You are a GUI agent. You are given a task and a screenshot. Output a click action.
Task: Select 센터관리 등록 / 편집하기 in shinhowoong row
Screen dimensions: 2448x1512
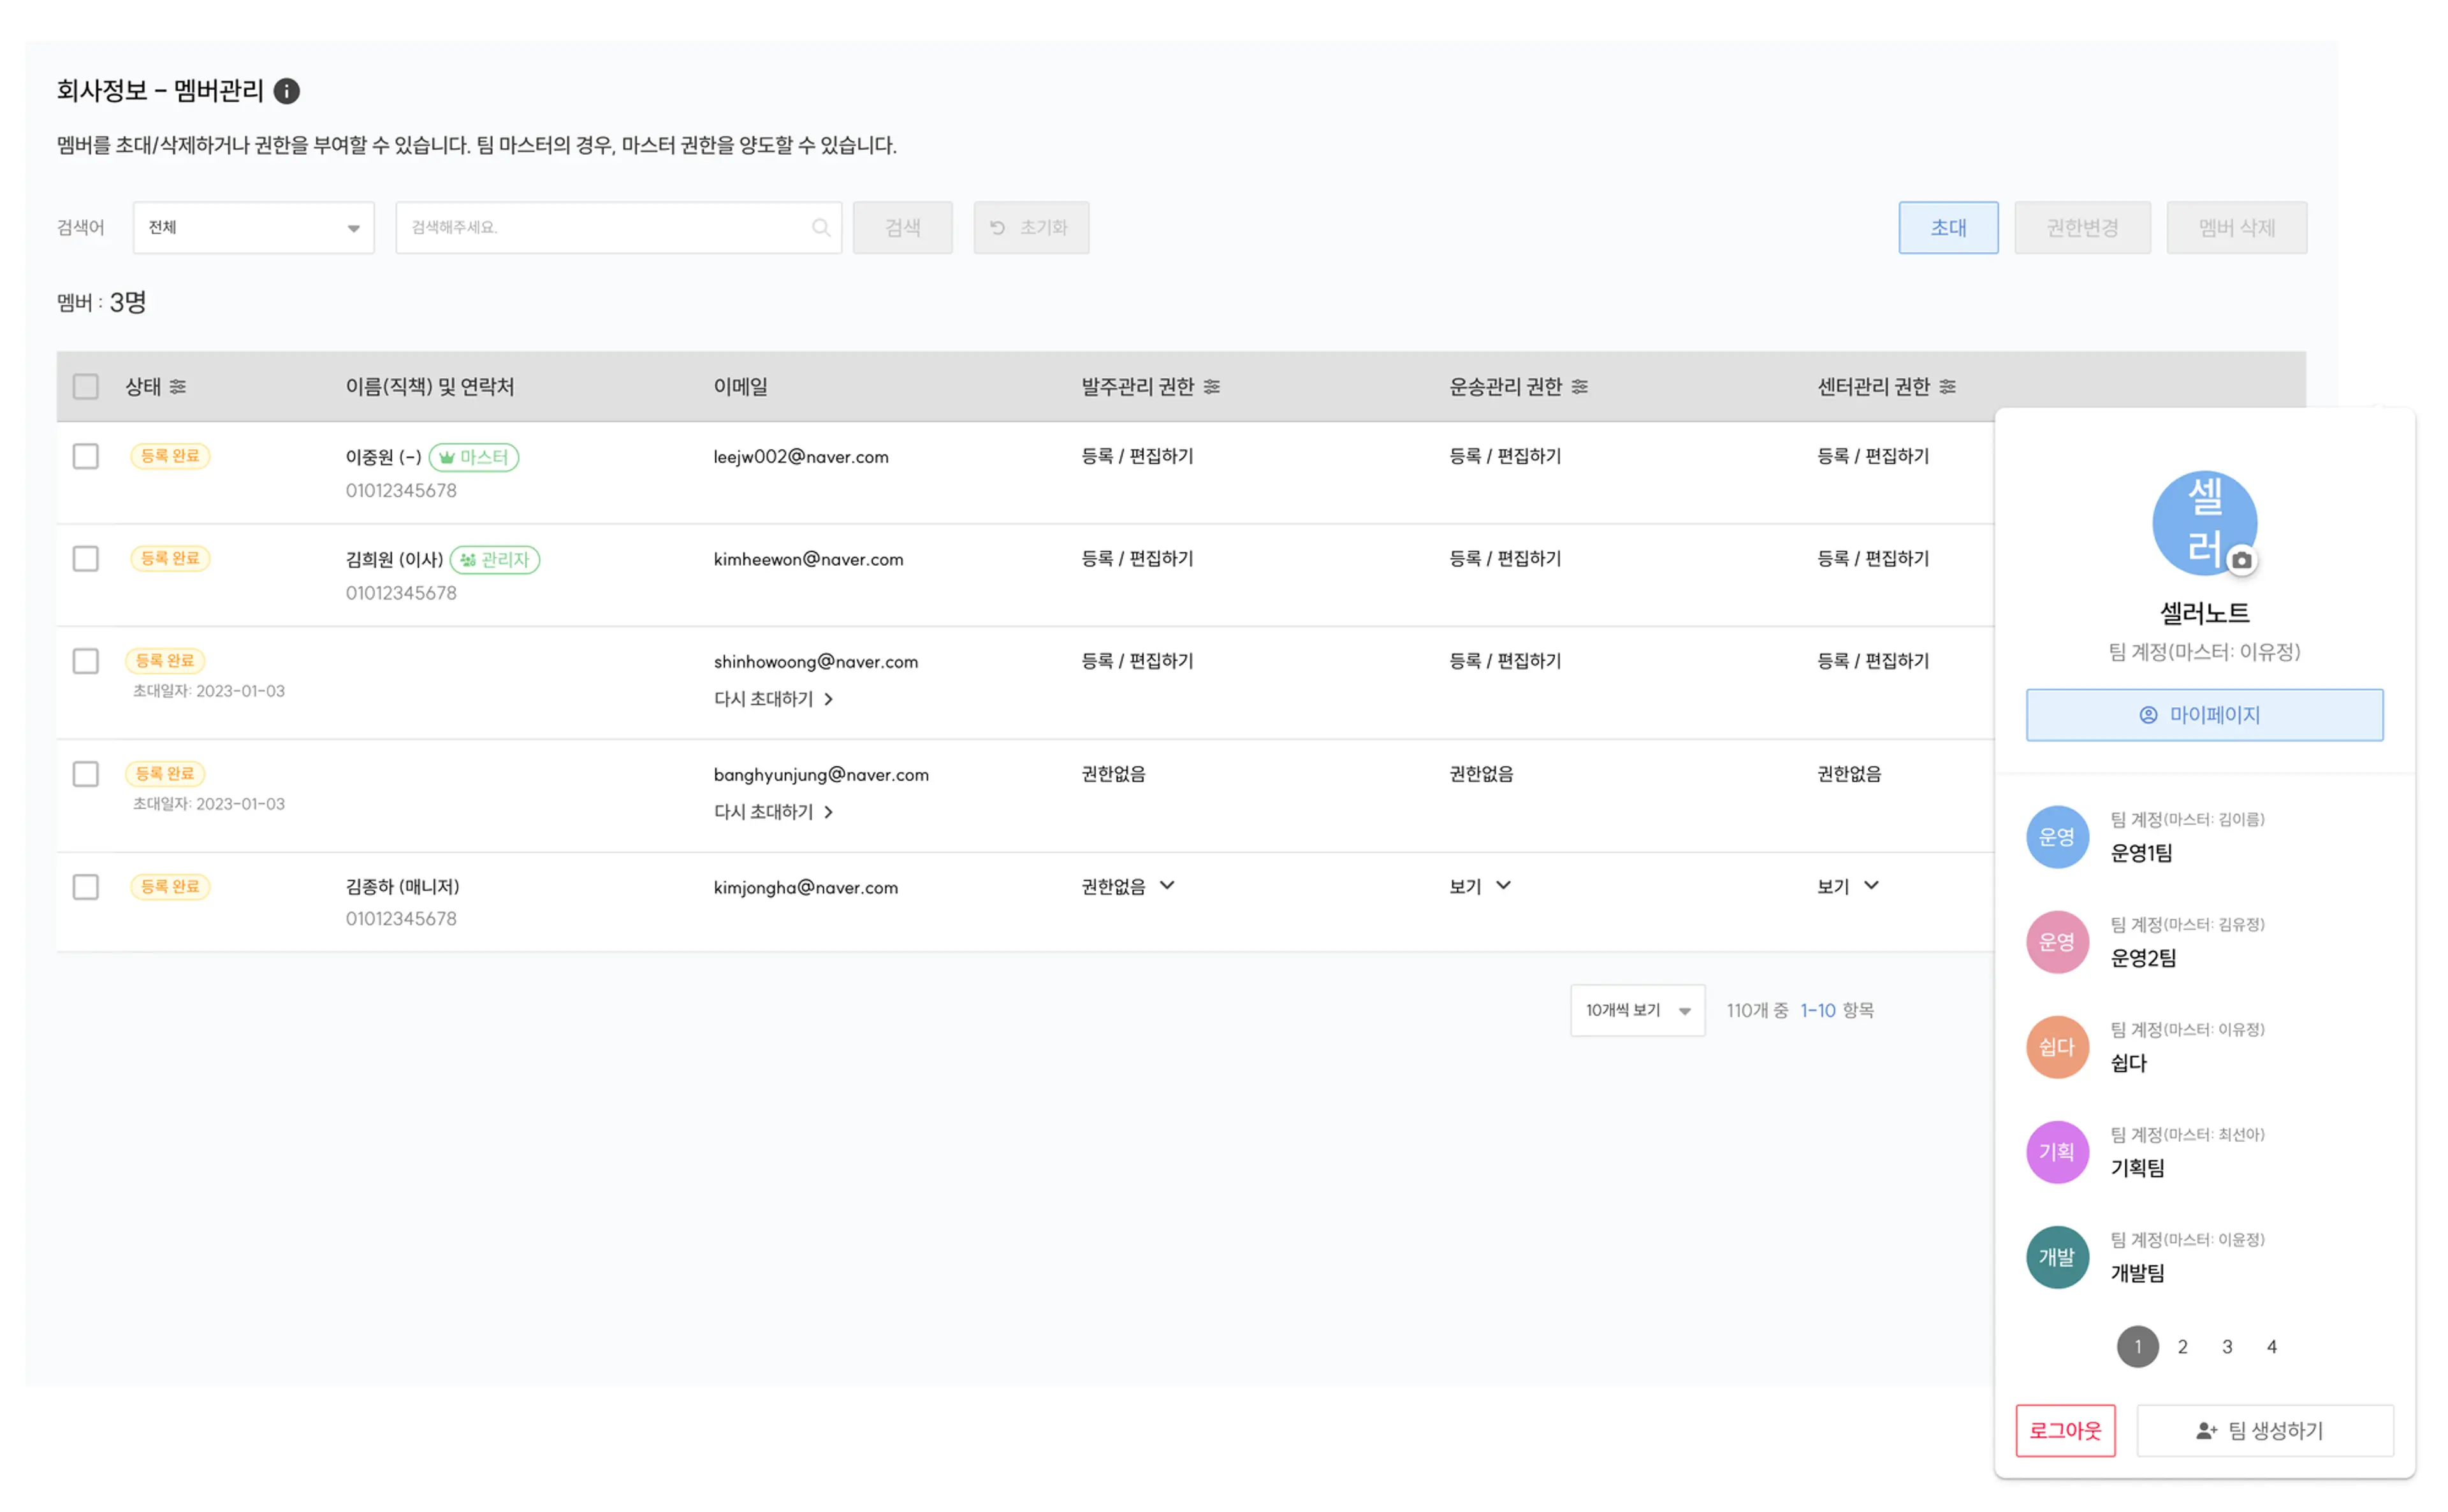1873,661
